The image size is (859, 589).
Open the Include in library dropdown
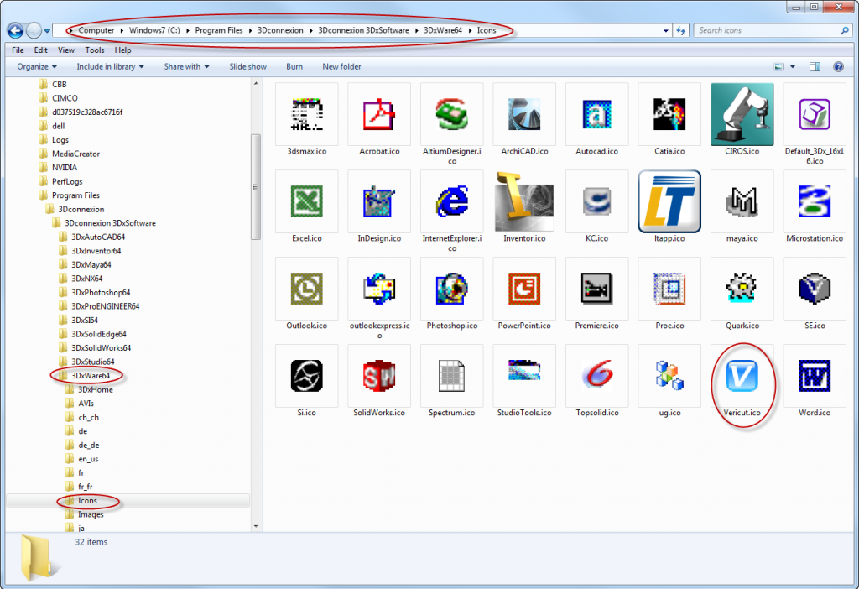(x=110, y=67)
